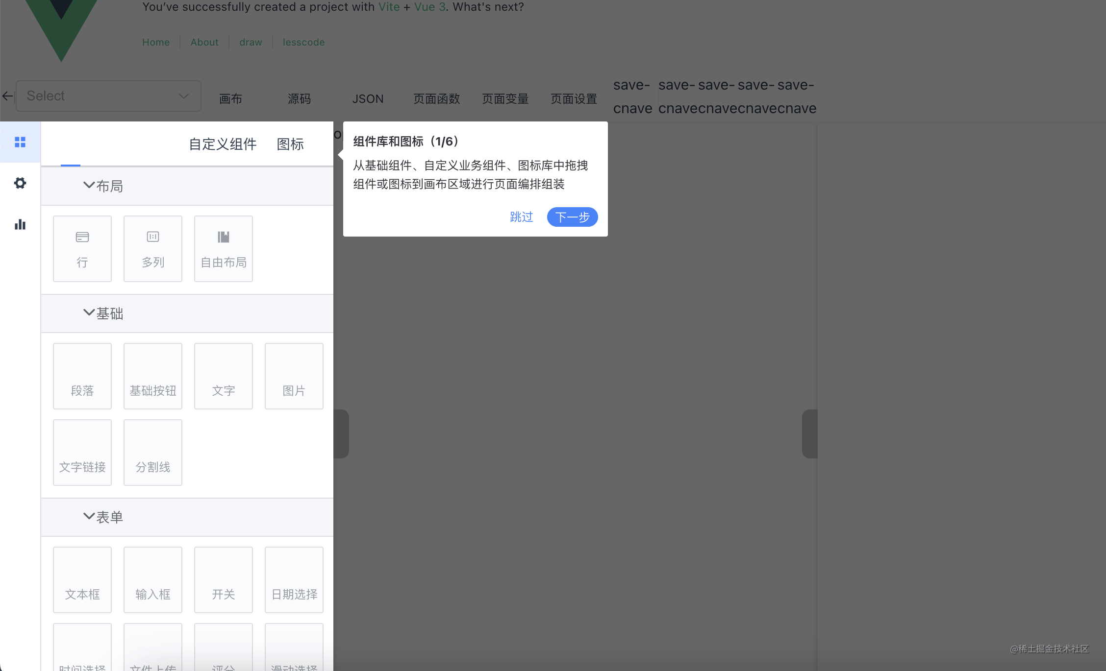1106x671 pixels.
Task: Open the Select dropdown
Action: 108,96
